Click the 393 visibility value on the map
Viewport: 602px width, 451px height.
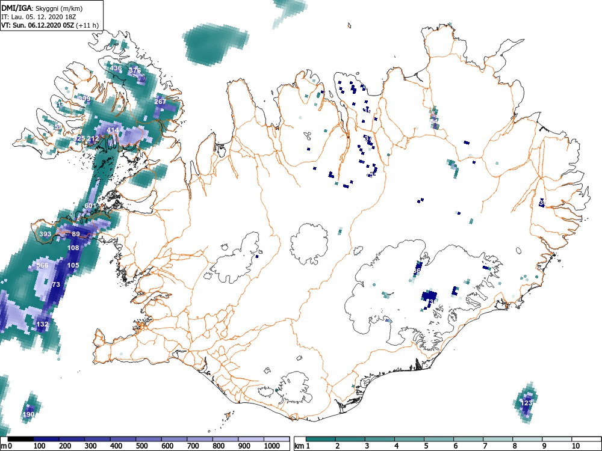pyautogui.click(x=45, y=234)
